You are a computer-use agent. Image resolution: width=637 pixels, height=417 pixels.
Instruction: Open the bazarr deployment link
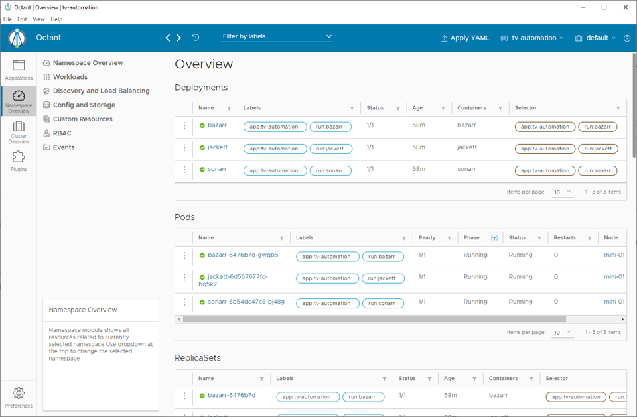coord(218,125)
